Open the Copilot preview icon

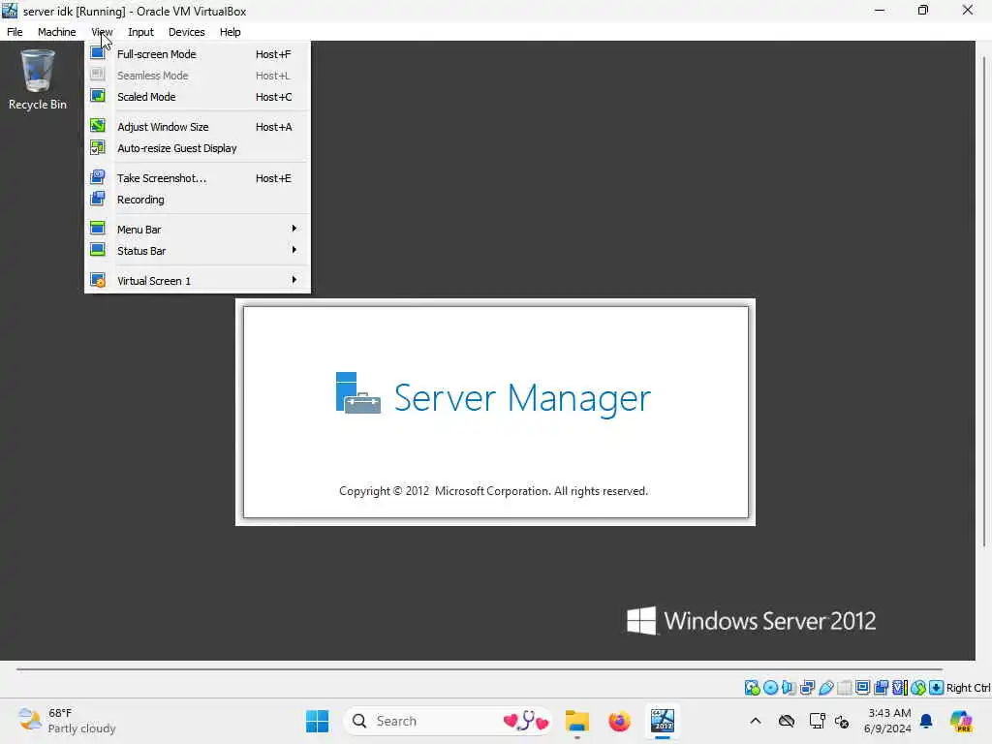961,721
